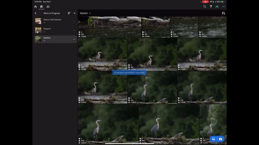Check cloud sync status icon
The height and width of the screenshot is (145, 259).
217,6
